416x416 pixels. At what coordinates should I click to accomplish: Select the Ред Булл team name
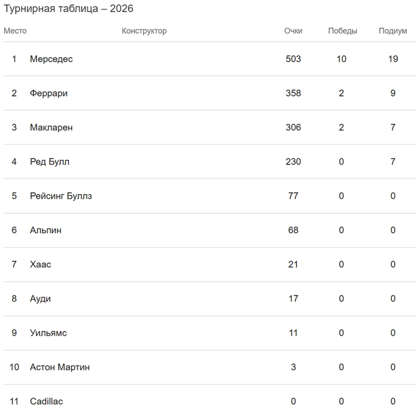tap(49, 162)
